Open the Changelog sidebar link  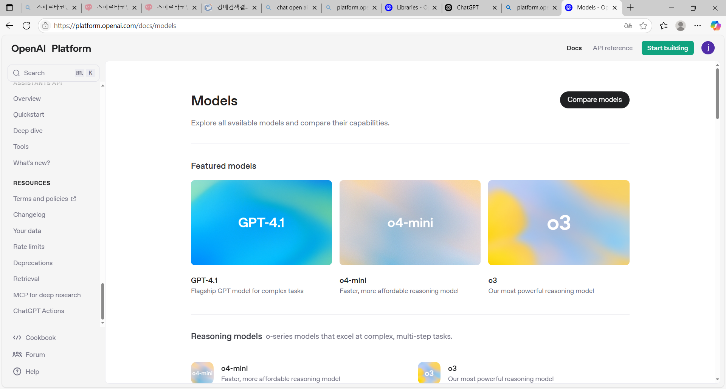(29, 215)
